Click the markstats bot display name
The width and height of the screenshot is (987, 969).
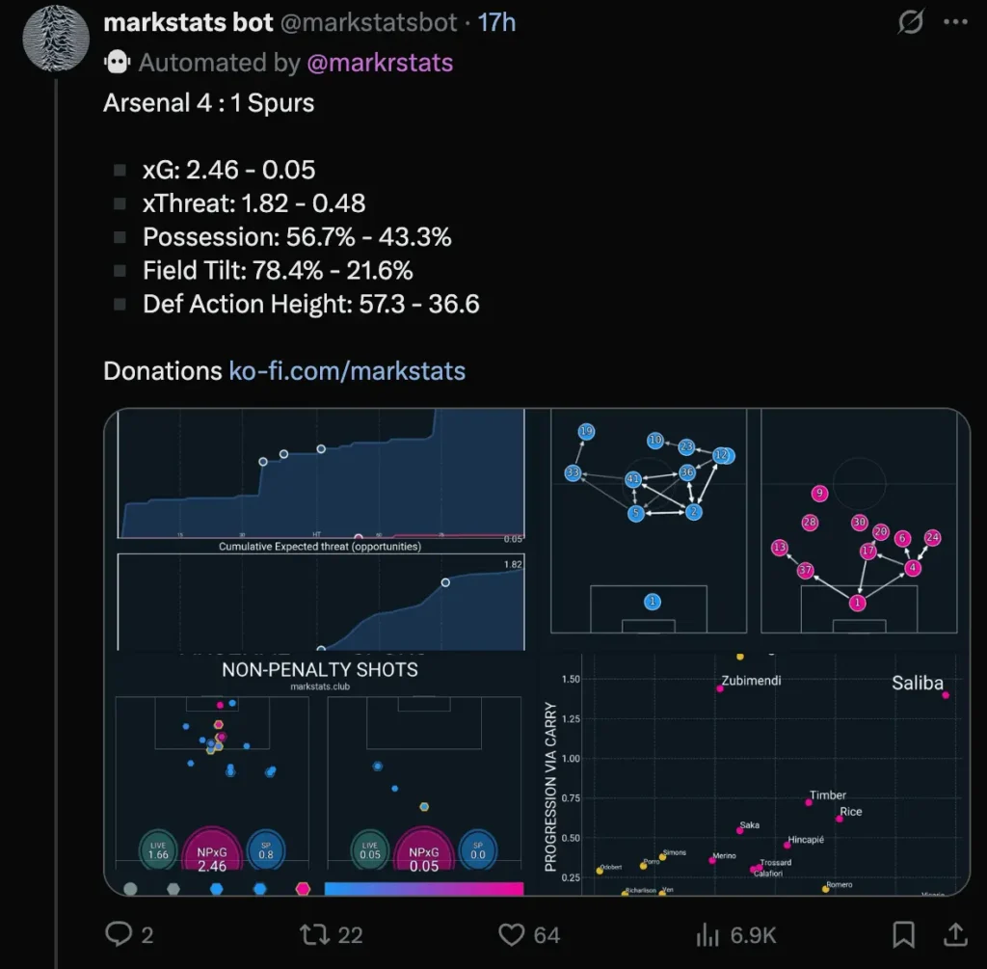click(x=188, y=22)
